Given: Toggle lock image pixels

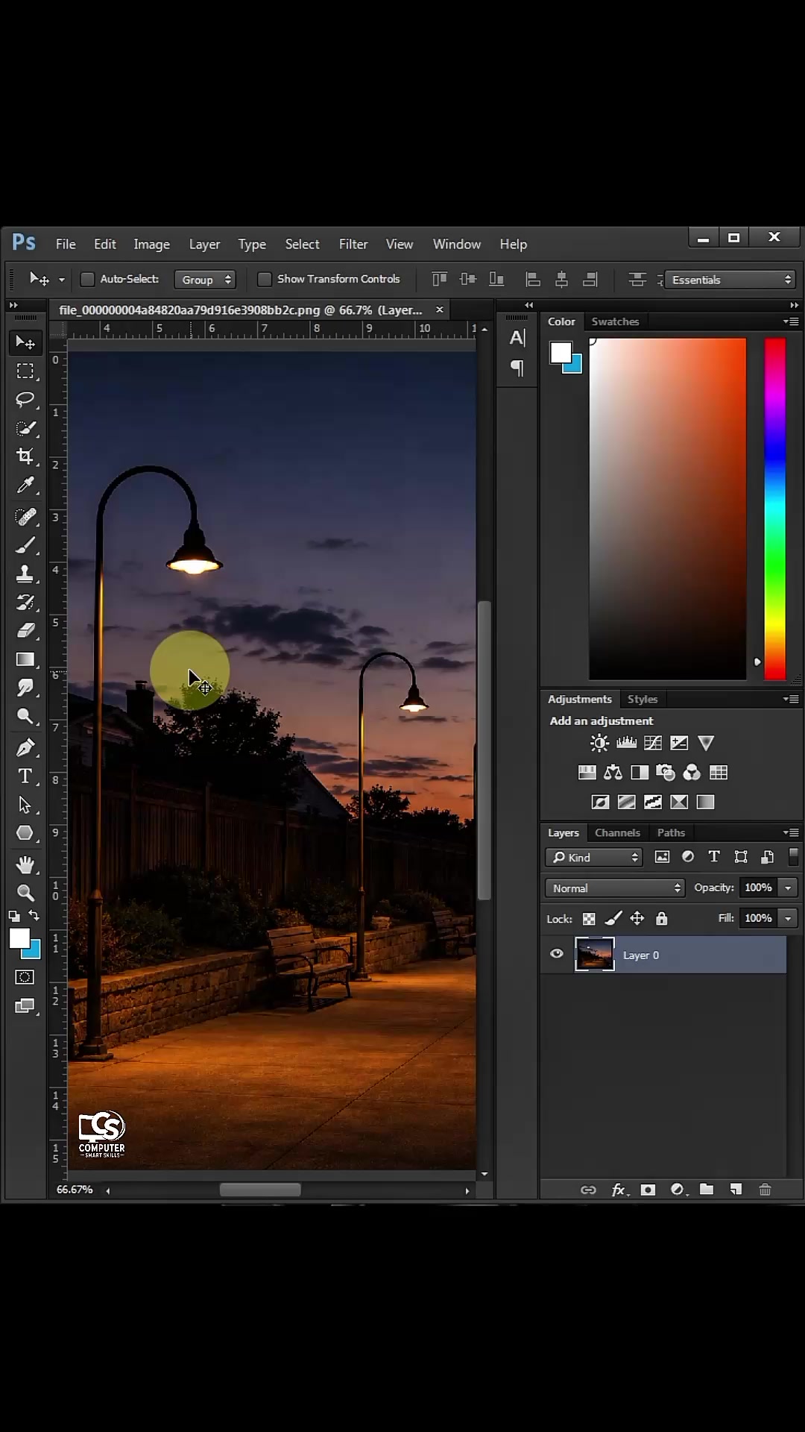Looking at the screenshot, I should coord(613,919).
